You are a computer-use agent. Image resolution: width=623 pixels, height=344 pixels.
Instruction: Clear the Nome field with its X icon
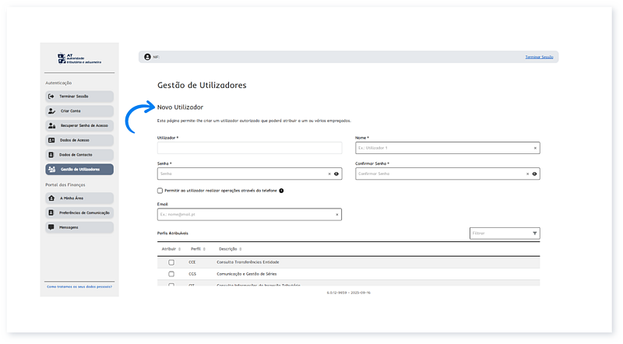tap(535, 148)
